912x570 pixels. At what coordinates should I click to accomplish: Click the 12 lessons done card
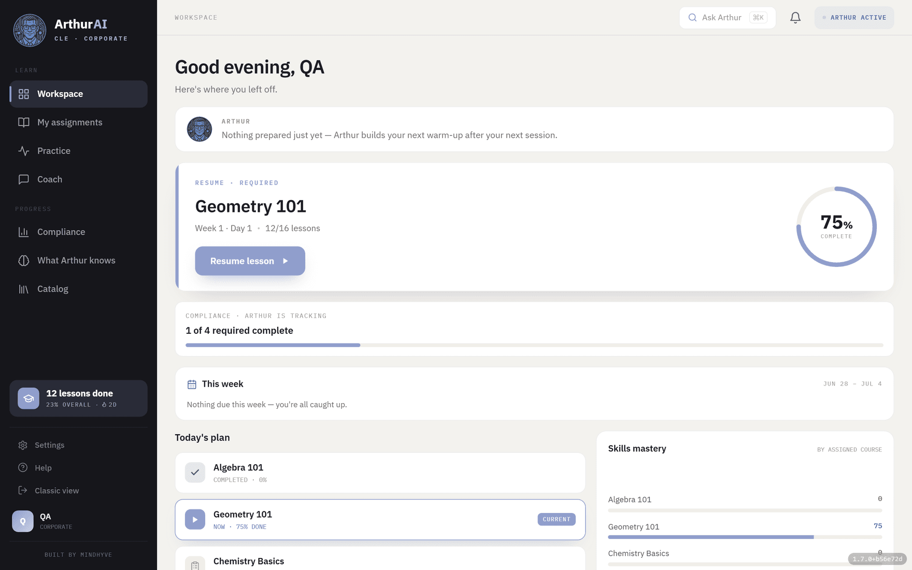click(x=78, y=398)
